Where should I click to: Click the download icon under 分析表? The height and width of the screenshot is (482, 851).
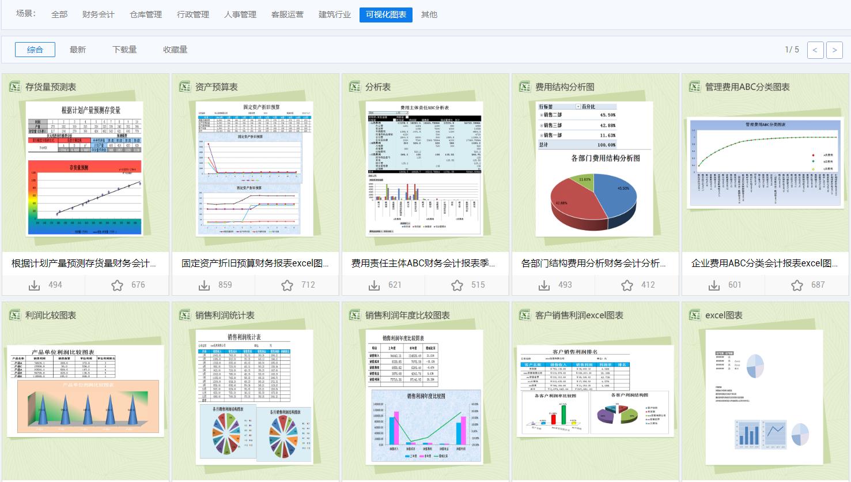point(375,284)
